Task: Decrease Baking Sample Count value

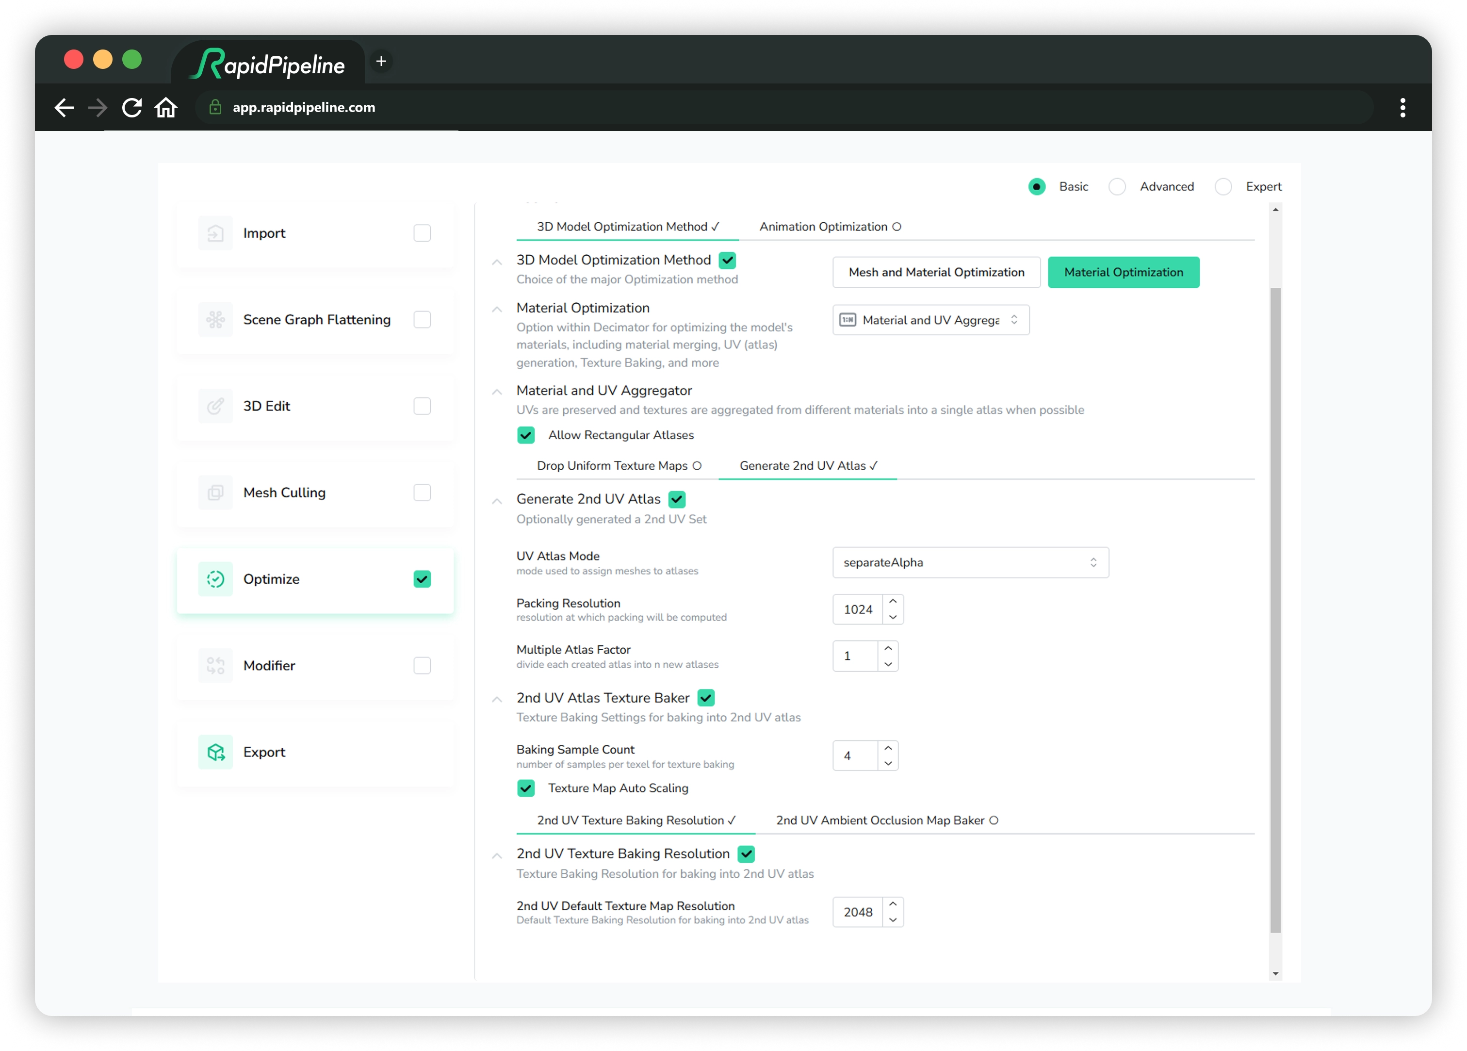Action: pyautogui.click(x=888, y=764)
